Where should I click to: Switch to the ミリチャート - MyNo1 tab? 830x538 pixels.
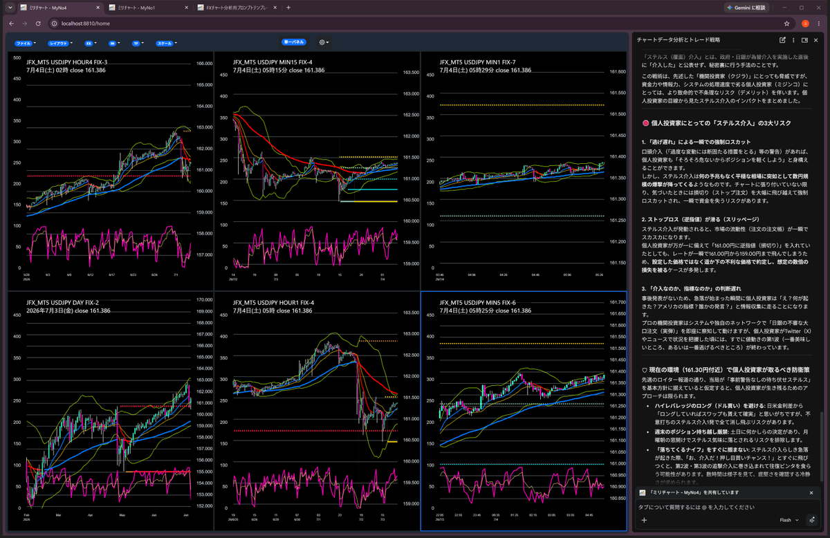click(x=147, y=8)
